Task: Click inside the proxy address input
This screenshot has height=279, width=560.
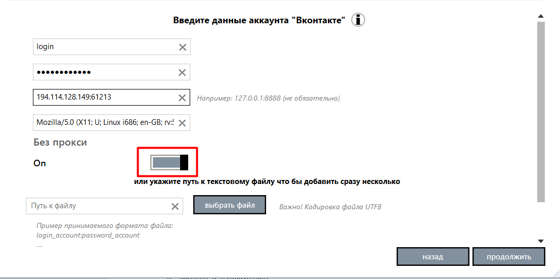Action: pos(104,98)
